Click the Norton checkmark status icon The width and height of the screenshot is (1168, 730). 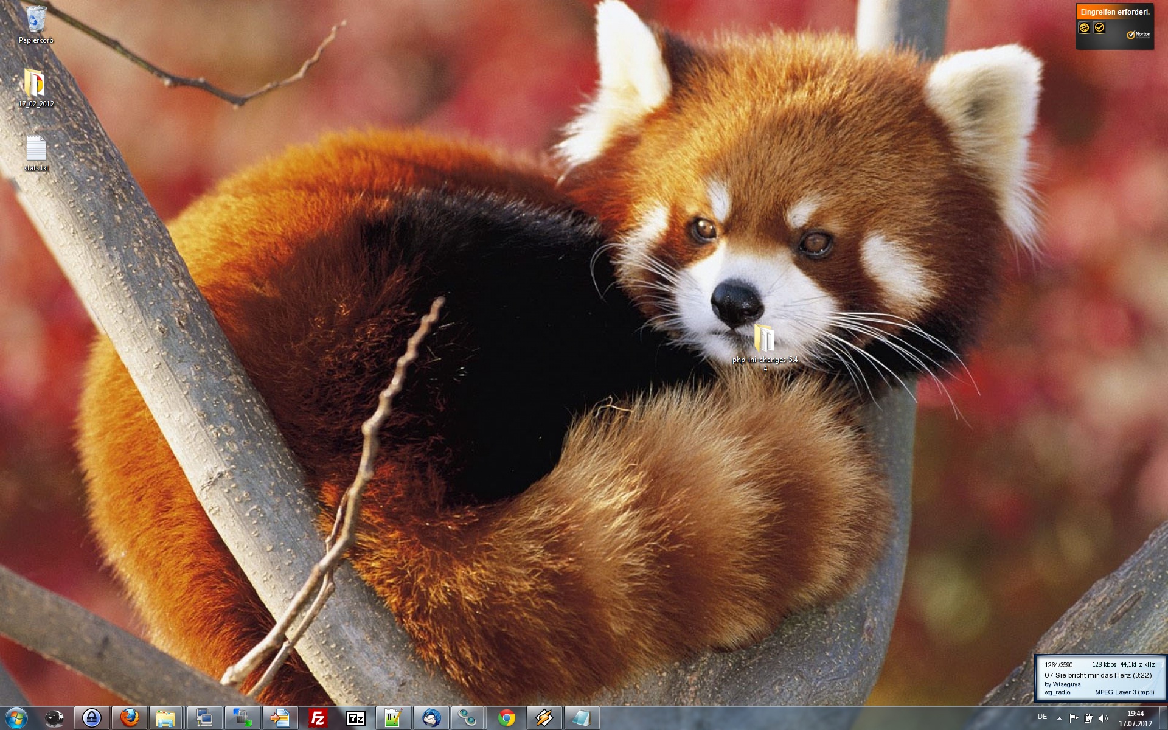click(1099, 27)
